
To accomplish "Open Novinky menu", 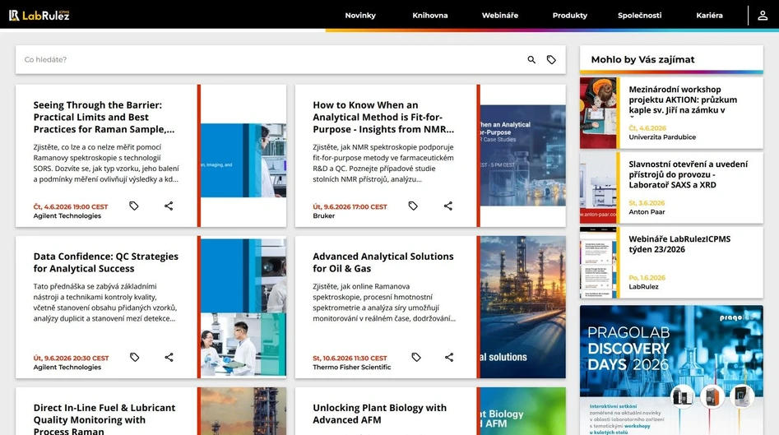I will click(x=360, y=16).
